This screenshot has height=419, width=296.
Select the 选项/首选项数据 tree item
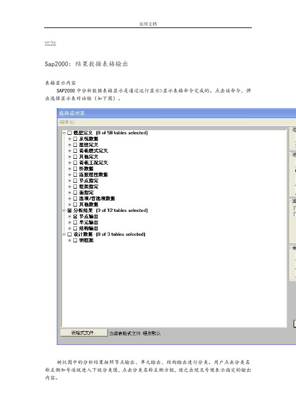click(97, 199)
